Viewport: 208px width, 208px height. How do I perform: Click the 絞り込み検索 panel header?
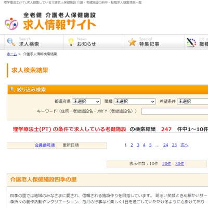pos(108,89)
